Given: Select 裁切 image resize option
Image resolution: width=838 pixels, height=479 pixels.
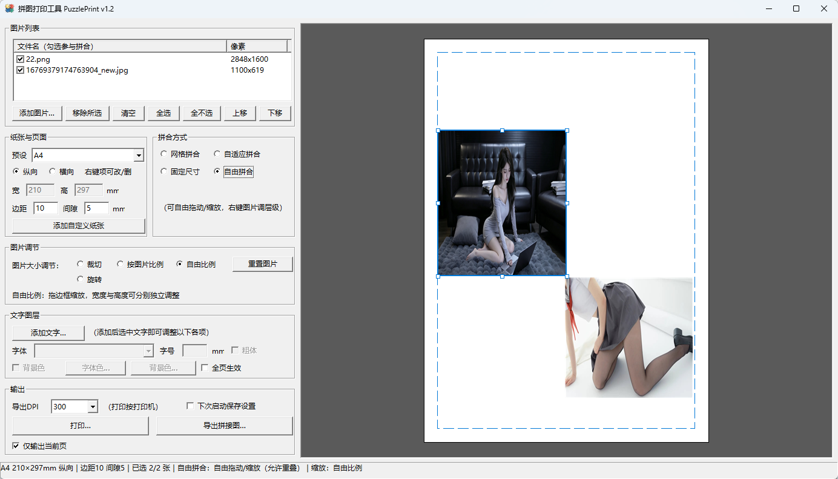Looking at the screenshot, I should [80, 264].
